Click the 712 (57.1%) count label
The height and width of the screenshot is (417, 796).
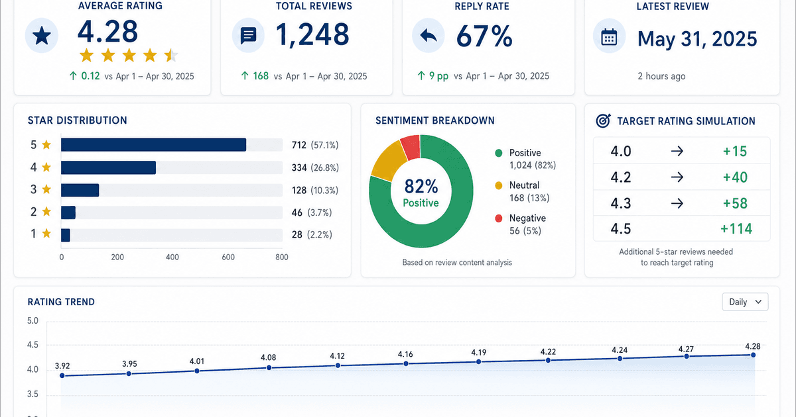point(315,145)
